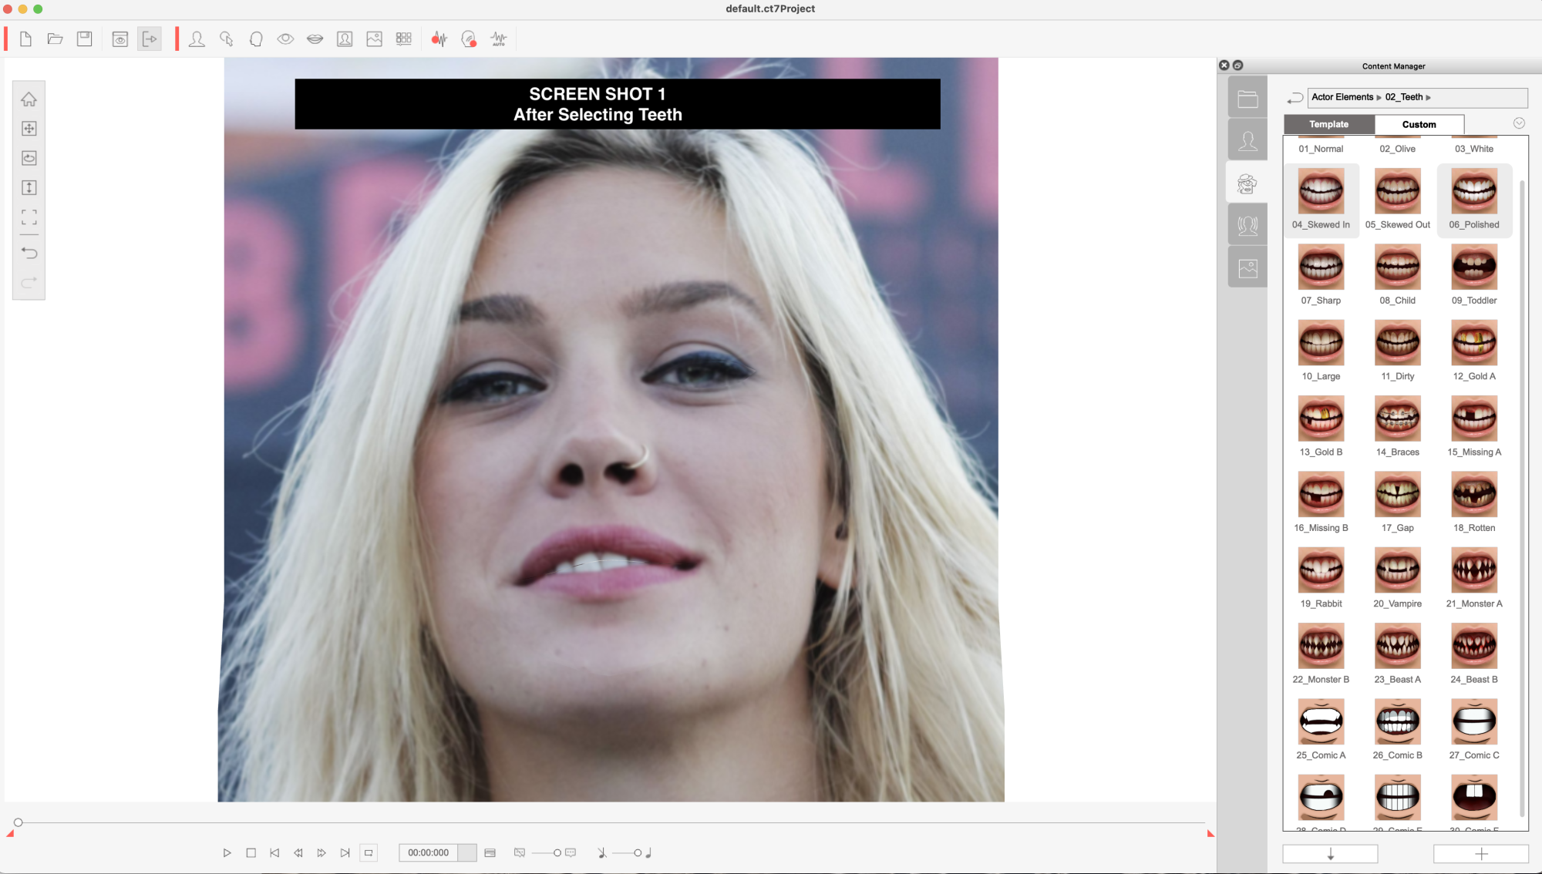Select the 20_Vampire teeth template
This screenshot has height=874, width=1542.
pos(1397,570)
